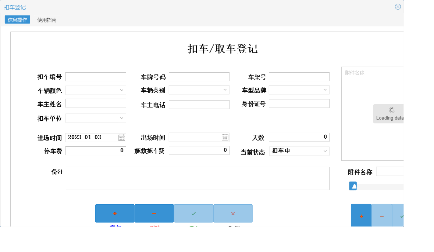Click the red X cancel icon
Screen dimensions: 434x252
[232, 213]
